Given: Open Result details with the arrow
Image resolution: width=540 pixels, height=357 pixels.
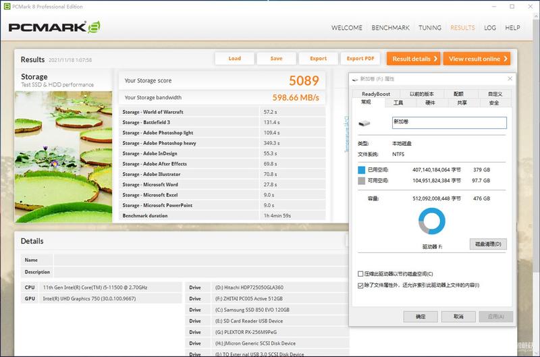Looking at the screenshot, I should pos(414,59).
